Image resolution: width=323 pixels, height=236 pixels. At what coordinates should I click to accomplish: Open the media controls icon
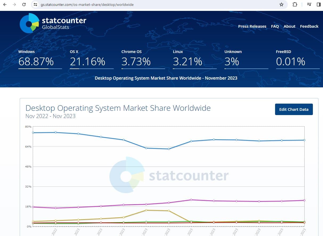(309, 5)
